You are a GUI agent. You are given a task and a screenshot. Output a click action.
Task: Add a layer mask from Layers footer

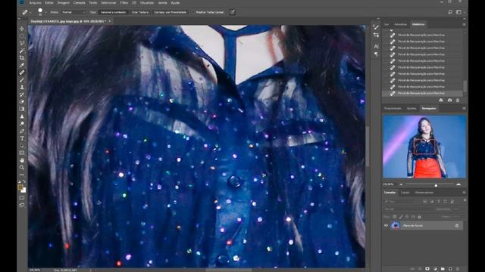(x=427, y=269)
